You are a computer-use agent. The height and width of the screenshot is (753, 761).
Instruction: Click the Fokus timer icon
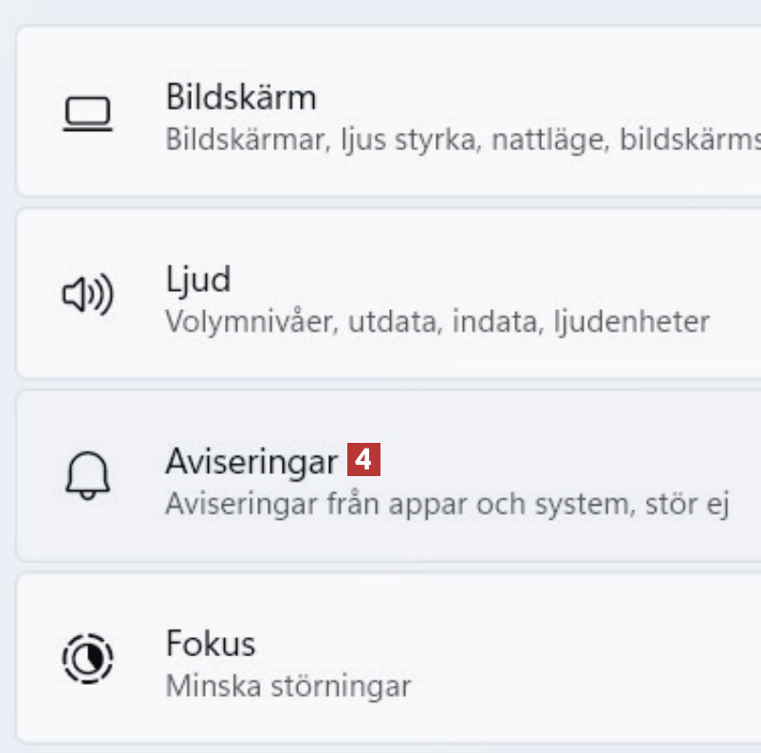point(87,657)
